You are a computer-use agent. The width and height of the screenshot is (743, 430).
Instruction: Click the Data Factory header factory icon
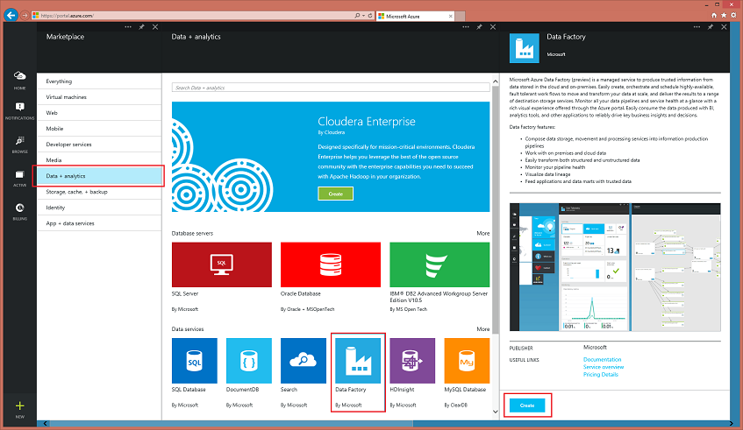(524, 48)
